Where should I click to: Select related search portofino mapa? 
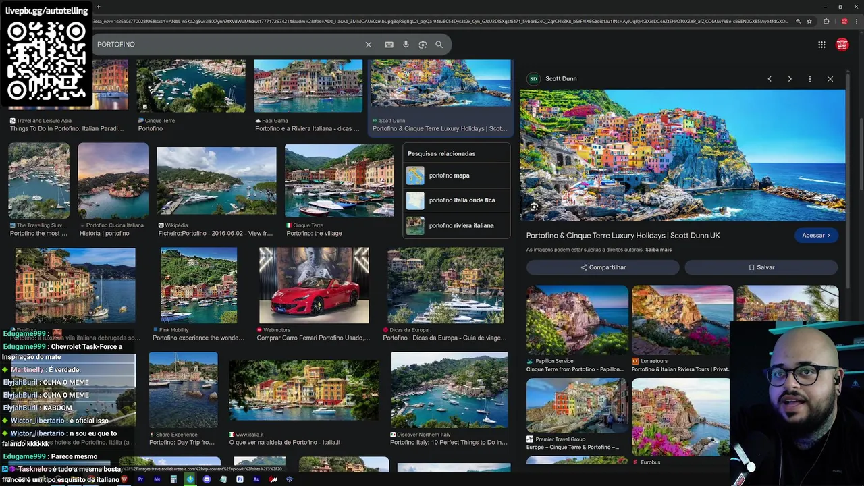click(457, 175)
